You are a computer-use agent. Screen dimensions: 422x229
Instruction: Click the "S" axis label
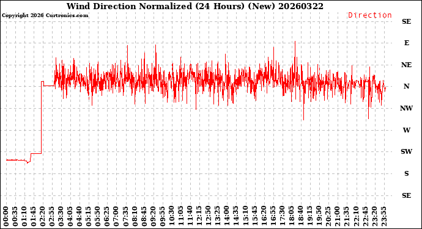tap(407, 173)
